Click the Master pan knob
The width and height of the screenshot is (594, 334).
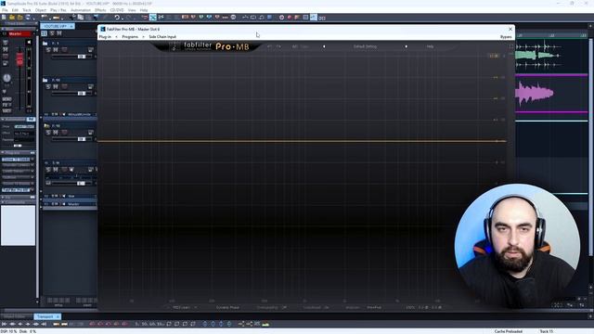[x=6, y=78]
